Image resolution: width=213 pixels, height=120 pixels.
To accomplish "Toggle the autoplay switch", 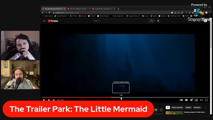I will 181,100.
